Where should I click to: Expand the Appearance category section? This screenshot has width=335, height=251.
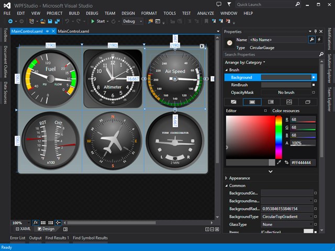tap(227, 178)
